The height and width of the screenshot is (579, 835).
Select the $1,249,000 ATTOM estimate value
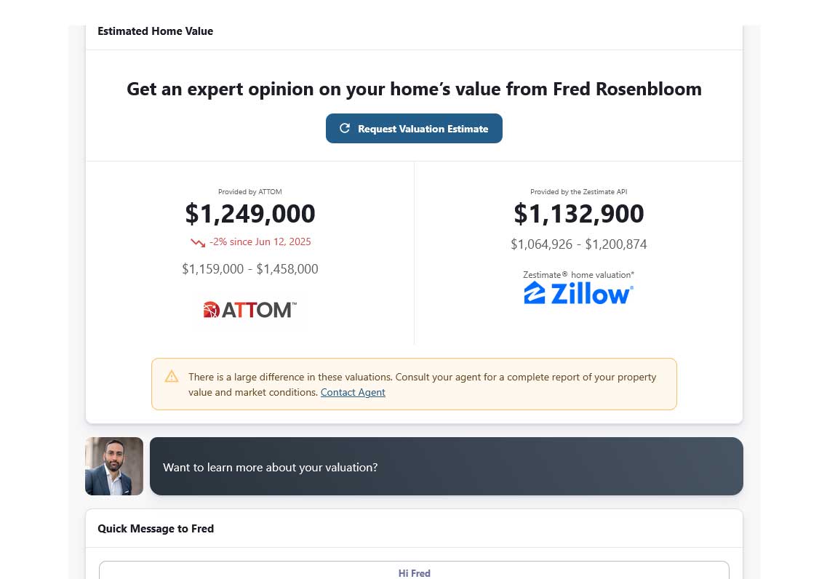(x=250, y=213)
